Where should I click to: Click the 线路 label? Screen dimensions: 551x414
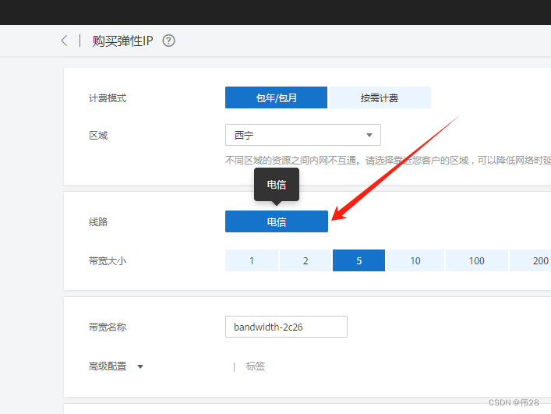[98, 222]
